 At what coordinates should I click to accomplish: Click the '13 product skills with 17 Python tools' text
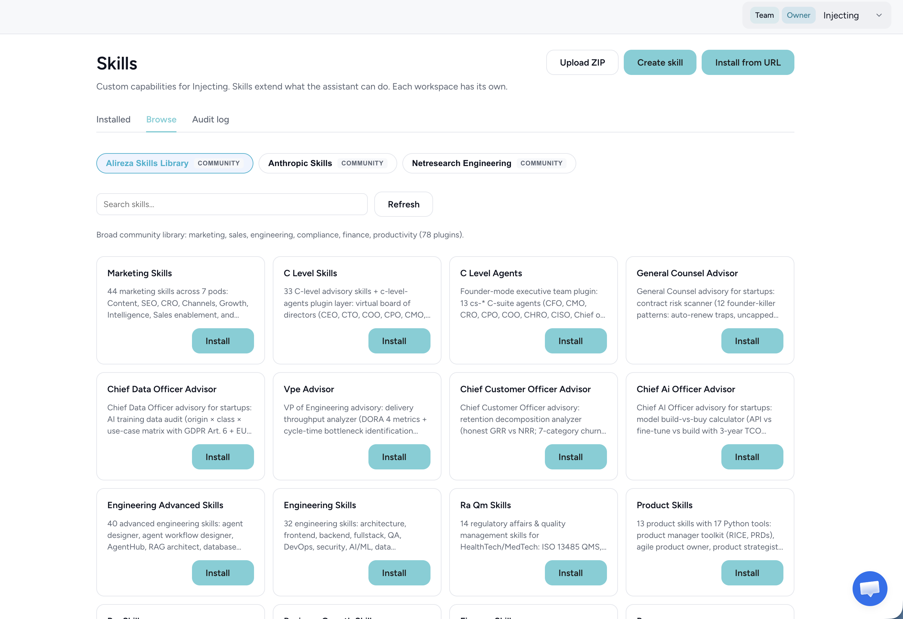click(709, 535)
